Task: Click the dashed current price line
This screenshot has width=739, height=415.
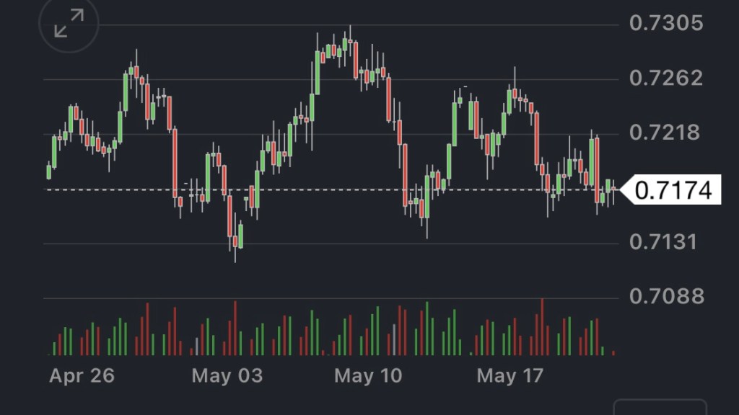Action: pos(325,189)
